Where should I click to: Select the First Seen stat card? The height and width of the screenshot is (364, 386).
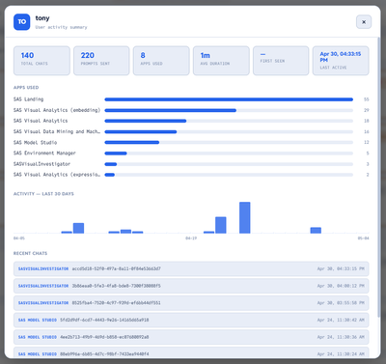coord(281,61)
